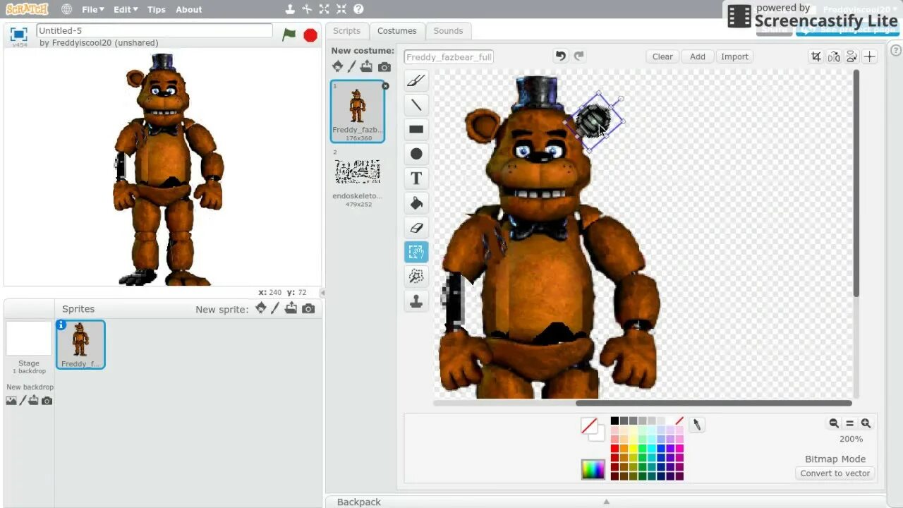Paint a new sprite
The width and height of the screenshot is (903, 508).
(x=276, y=308)
